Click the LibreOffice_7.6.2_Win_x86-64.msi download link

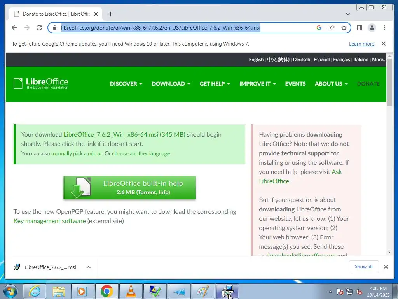124,134
